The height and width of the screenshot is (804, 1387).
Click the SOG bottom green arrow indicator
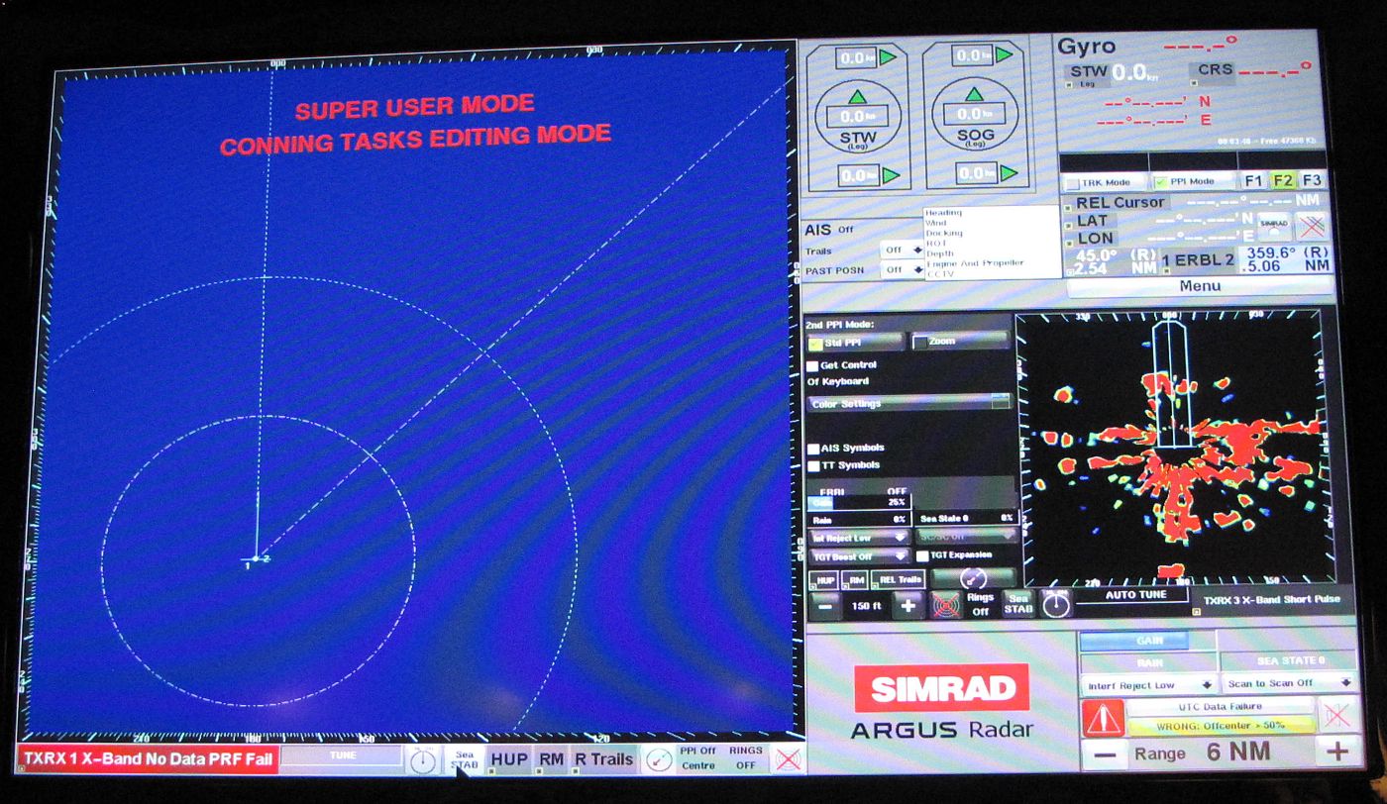point(1008,173)
